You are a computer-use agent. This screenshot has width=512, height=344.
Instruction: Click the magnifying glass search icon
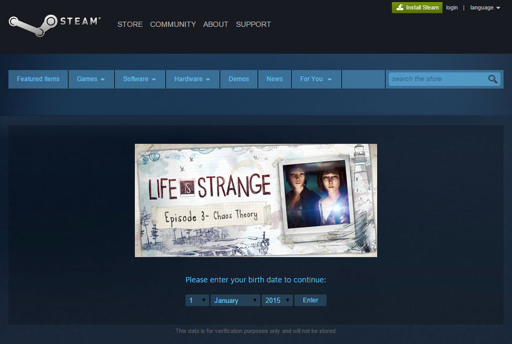pyautogui.click(x=492, y=79)
